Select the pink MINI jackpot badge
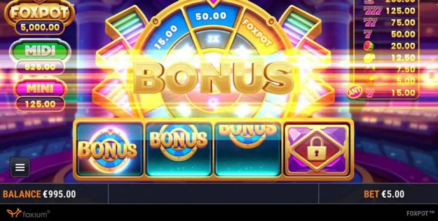 (x=40, y=88)
